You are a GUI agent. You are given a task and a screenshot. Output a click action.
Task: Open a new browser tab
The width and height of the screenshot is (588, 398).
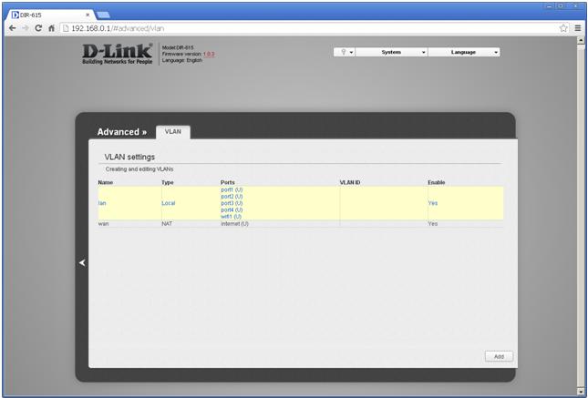(x=103, y=15)
